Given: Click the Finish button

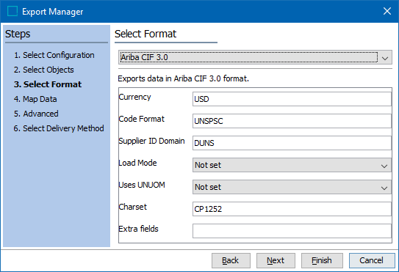Looking at the screenshot, I should 322,260.
